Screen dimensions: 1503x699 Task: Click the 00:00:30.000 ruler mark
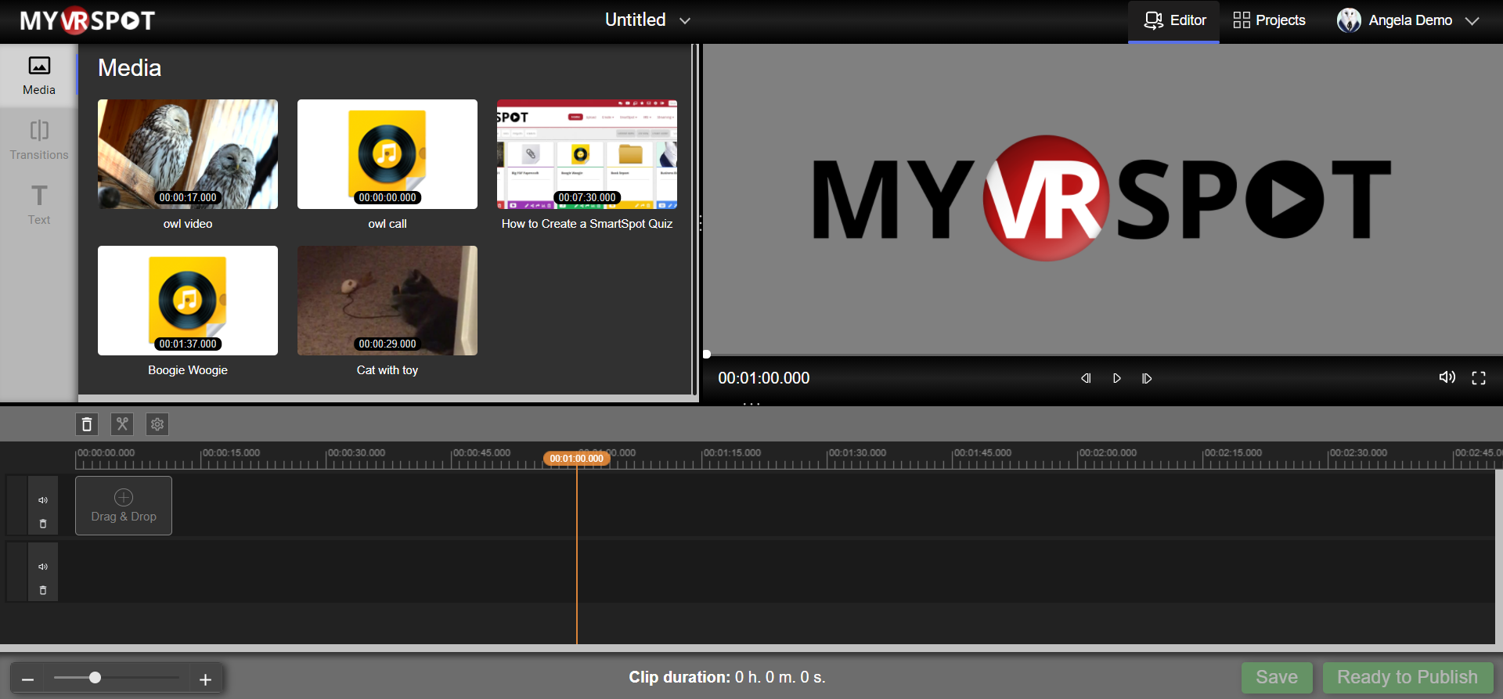coord(356,453)
